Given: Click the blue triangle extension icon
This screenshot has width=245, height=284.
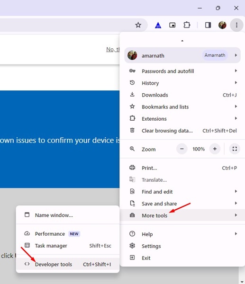Looking at the screenshot, I should pos(158,25).
